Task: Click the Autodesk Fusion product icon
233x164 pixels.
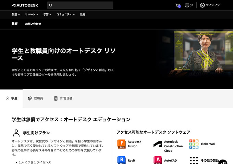Action: 121,144
